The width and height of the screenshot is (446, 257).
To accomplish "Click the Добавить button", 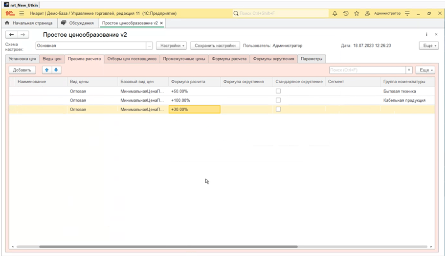I will [22, 70].
